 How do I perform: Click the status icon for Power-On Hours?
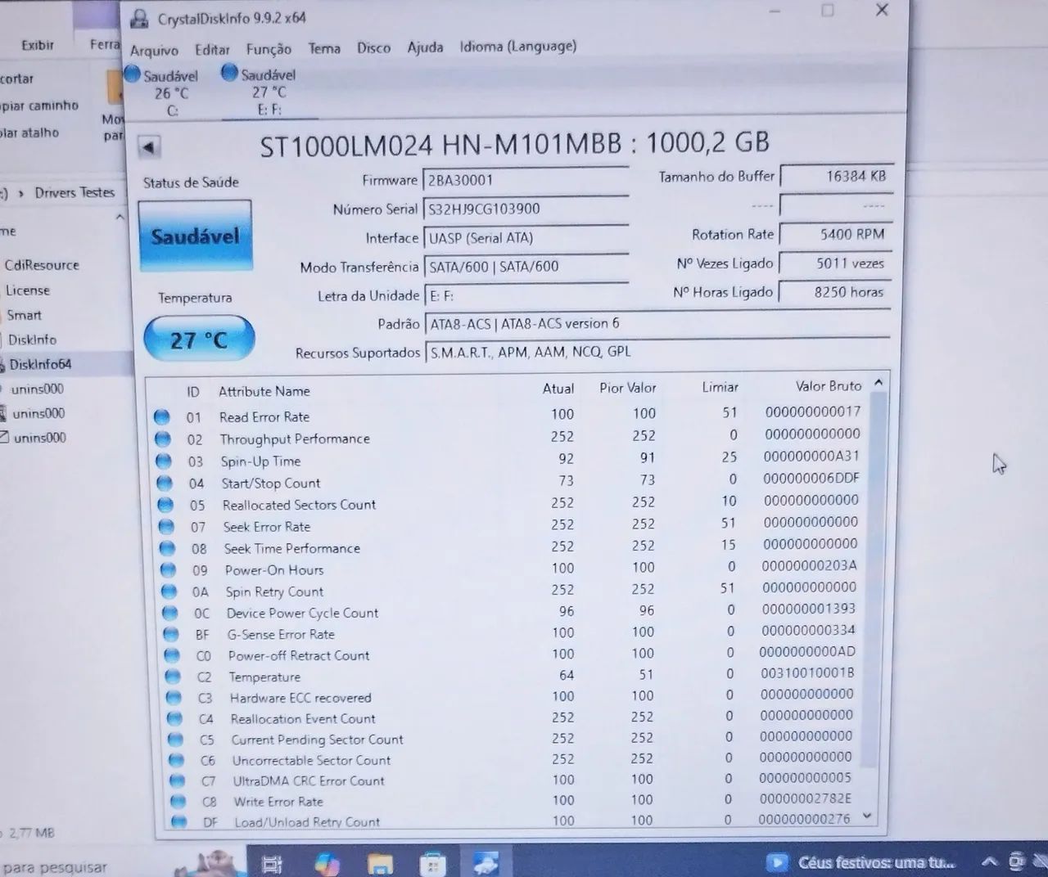click(168, 570)
